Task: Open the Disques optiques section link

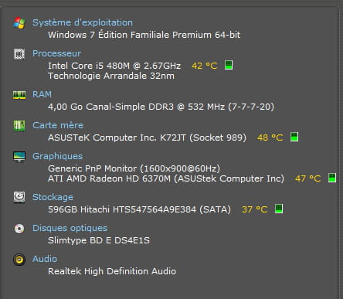Action: tap(70, 228)
